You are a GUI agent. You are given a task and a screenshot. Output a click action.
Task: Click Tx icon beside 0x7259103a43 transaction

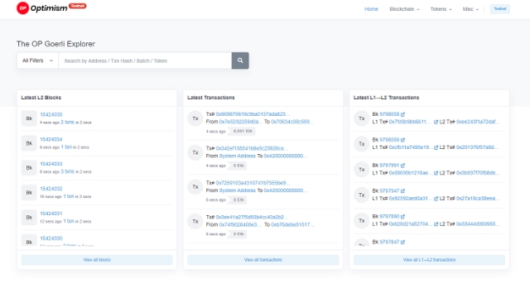(195, 187)
